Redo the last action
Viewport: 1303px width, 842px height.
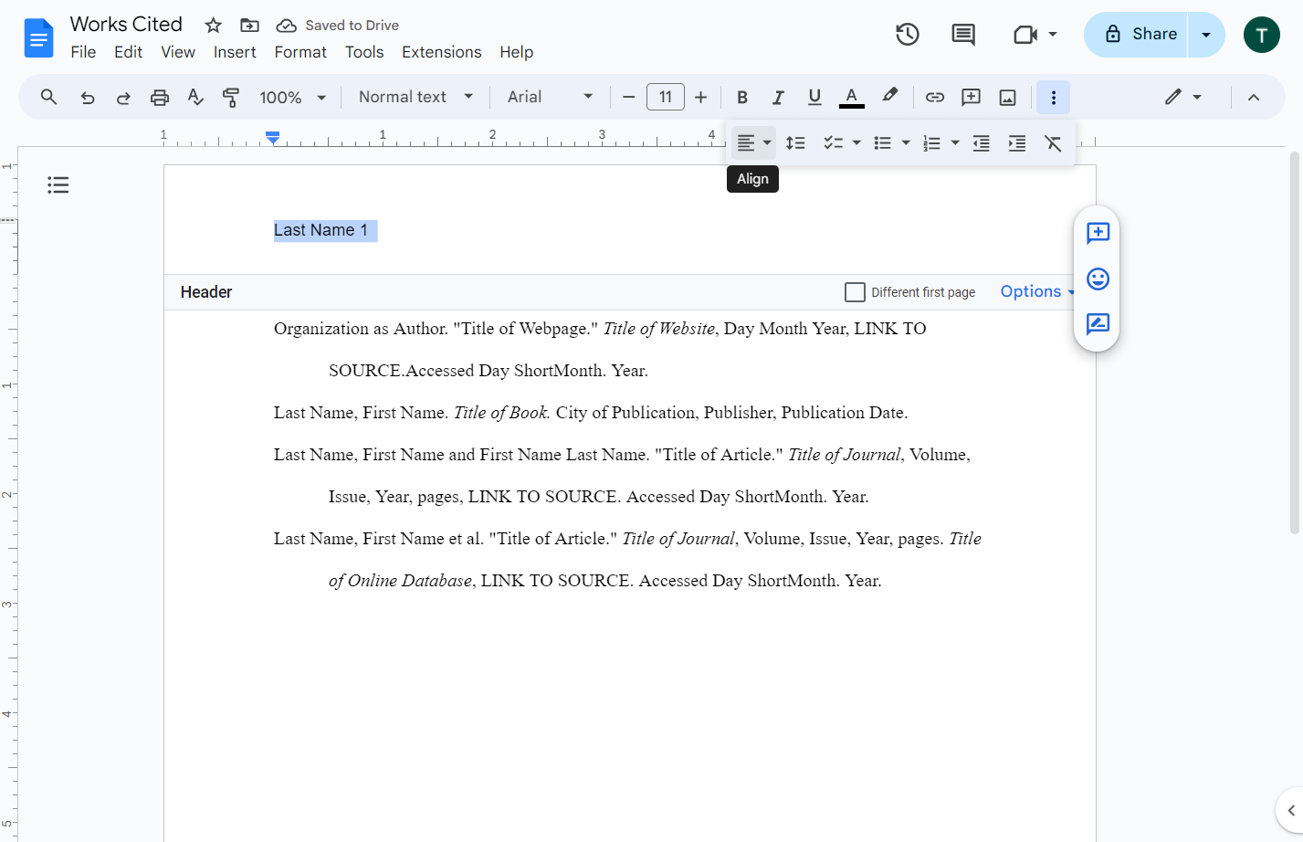pos(123,97)
